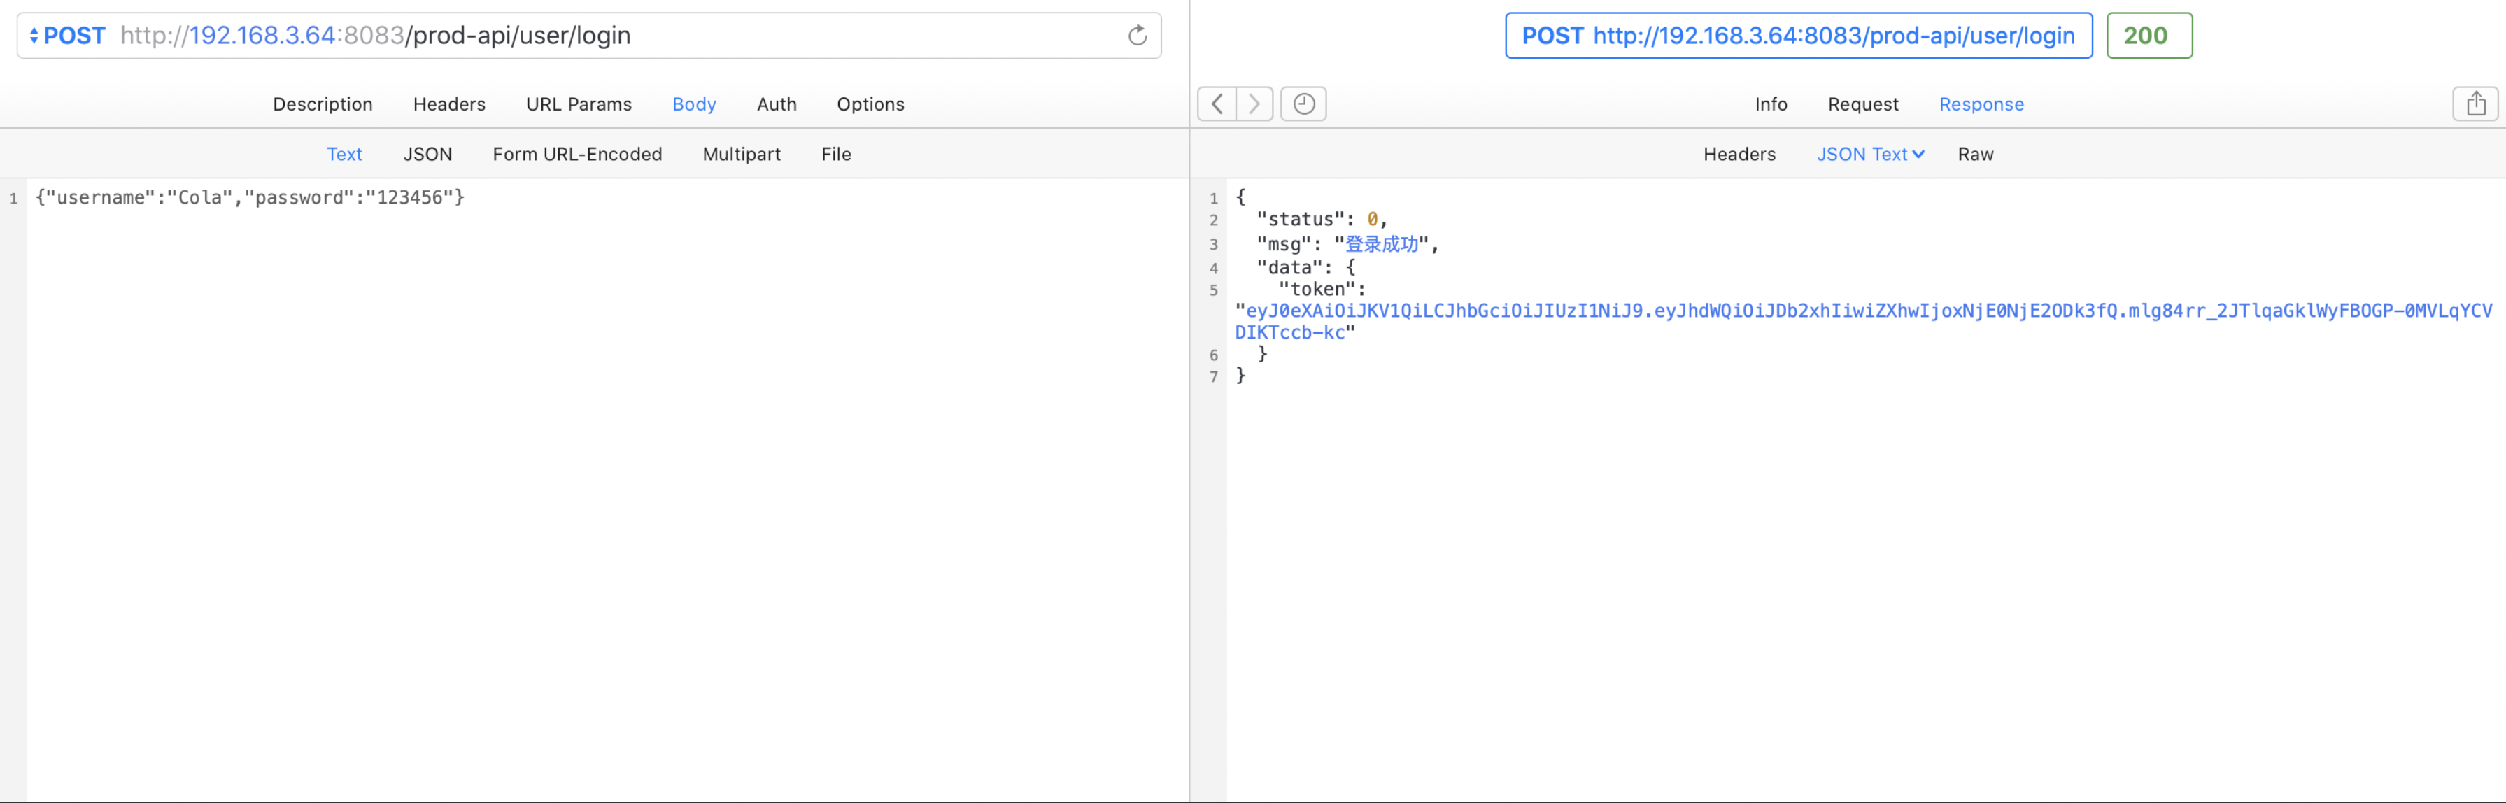Open the Options tab
The height and width of the screenshot is (803, 2506).
click(x=870, y=104)
